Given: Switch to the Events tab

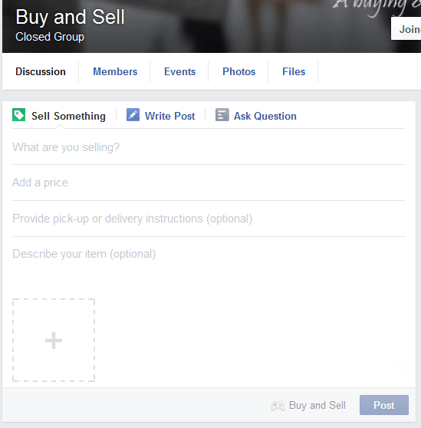Looking at the screenshot, I should pyautogui.click(x=179, y=71).
